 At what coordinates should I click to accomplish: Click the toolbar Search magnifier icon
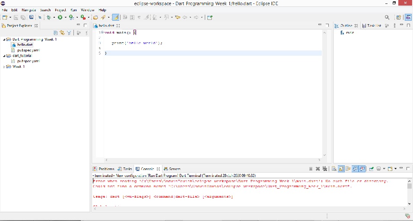pos(387,17)
